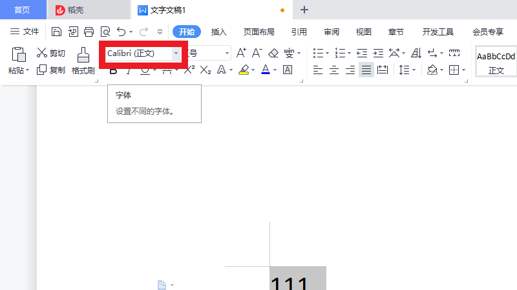
Task: Click the 文件 file menu button
Action: [25, 32]
